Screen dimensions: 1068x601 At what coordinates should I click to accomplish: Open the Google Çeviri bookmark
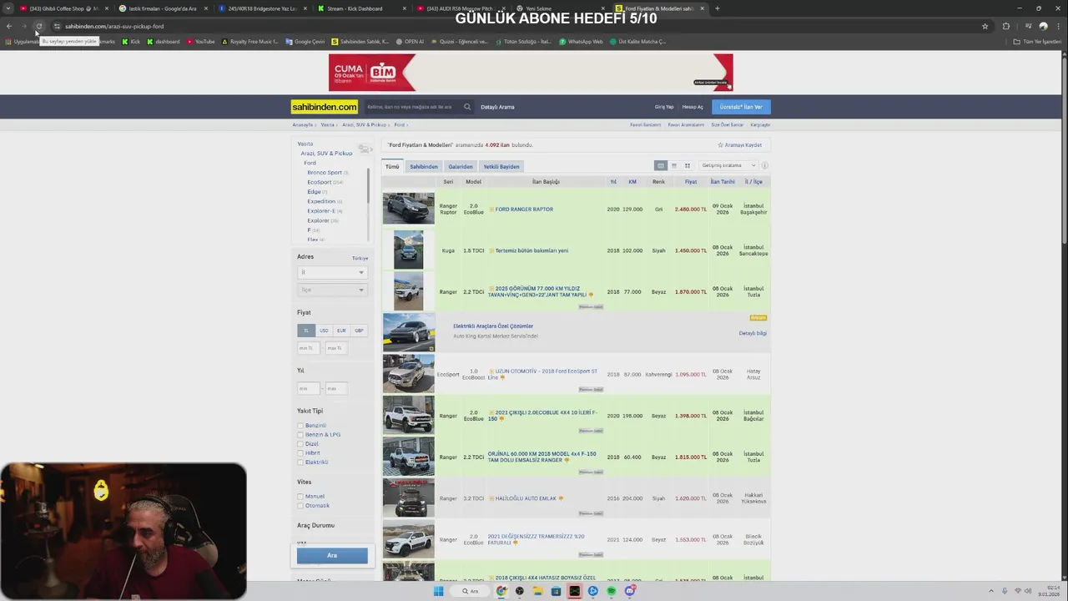(x=305, y=41)
